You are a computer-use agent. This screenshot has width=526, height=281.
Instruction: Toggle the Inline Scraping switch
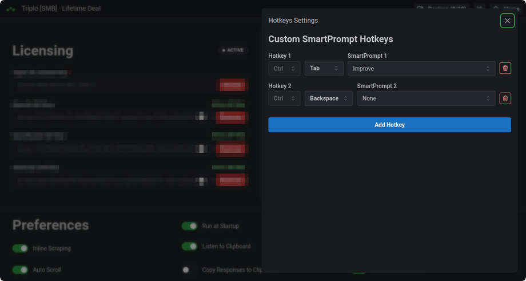[20, 248]
